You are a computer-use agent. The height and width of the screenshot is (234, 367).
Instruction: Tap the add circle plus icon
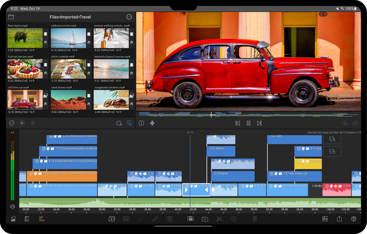234,219
